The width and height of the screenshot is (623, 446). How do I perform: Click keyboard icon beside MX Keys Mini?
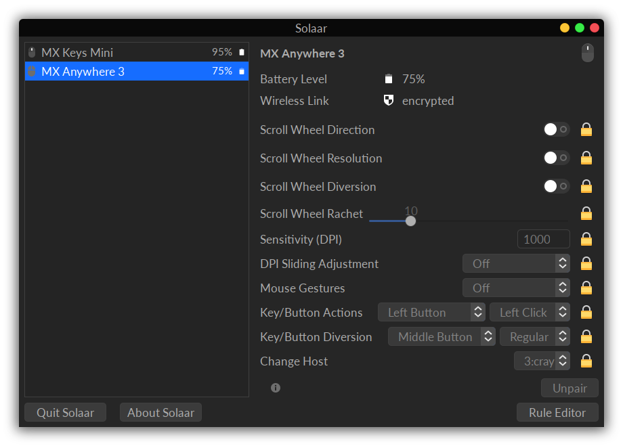click(x=32, y=52)
